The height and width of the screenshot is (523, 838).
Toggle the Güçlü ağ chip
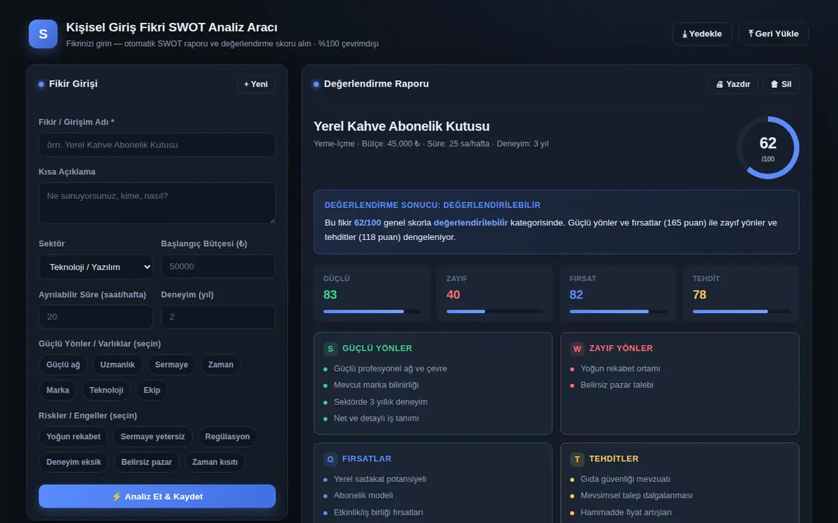[x=63, y=365]
